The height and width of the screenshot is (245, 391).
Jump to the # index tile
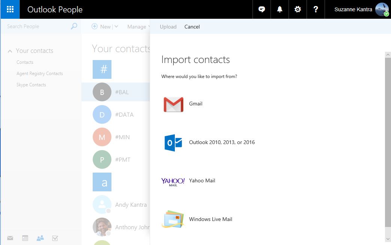click(102, 69)
